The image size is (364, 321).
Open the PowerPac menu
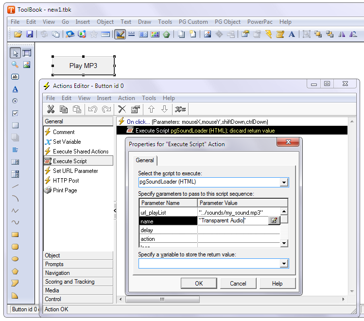click(x=260, y=22)
